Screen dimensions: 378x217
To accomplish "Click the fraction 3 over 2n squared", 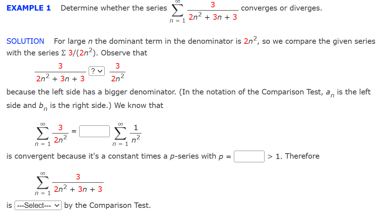I will coord(60,132).
